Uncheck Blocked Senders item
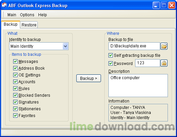177x137 pixels. pos(15,95)
